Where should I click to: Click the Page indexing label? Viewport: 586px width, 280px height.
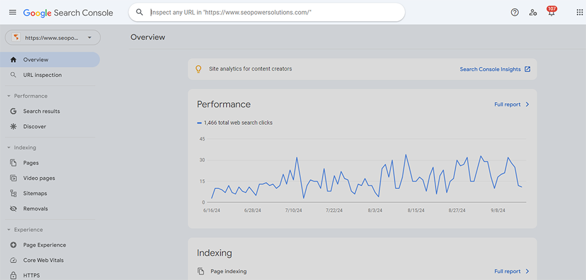click(228, 272)
